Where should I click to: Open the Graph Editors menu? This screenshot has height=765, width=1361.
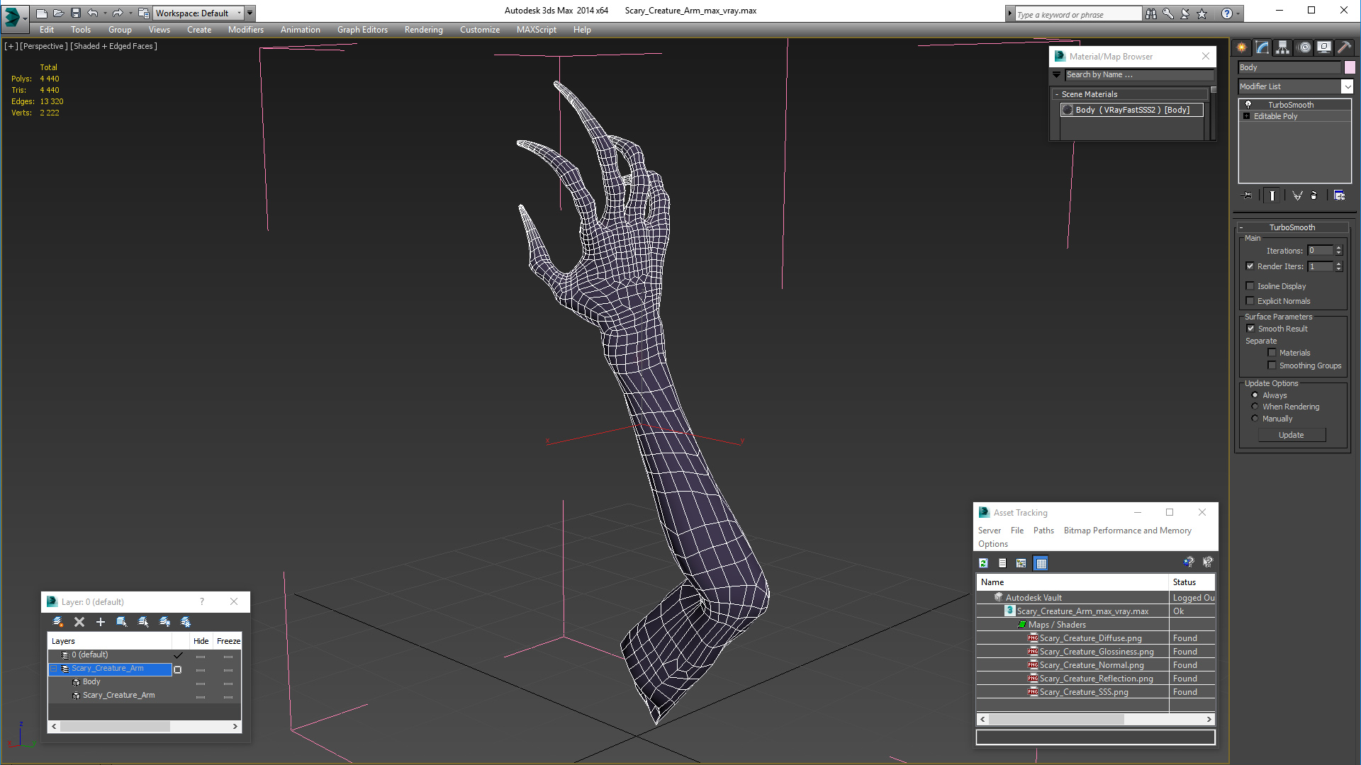coord(362,30)
